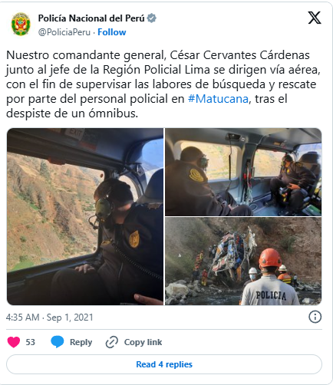Click the Read 4 replies button
Image resolution: width=333 pixels, height=385 pixels.
pos(164,364)
